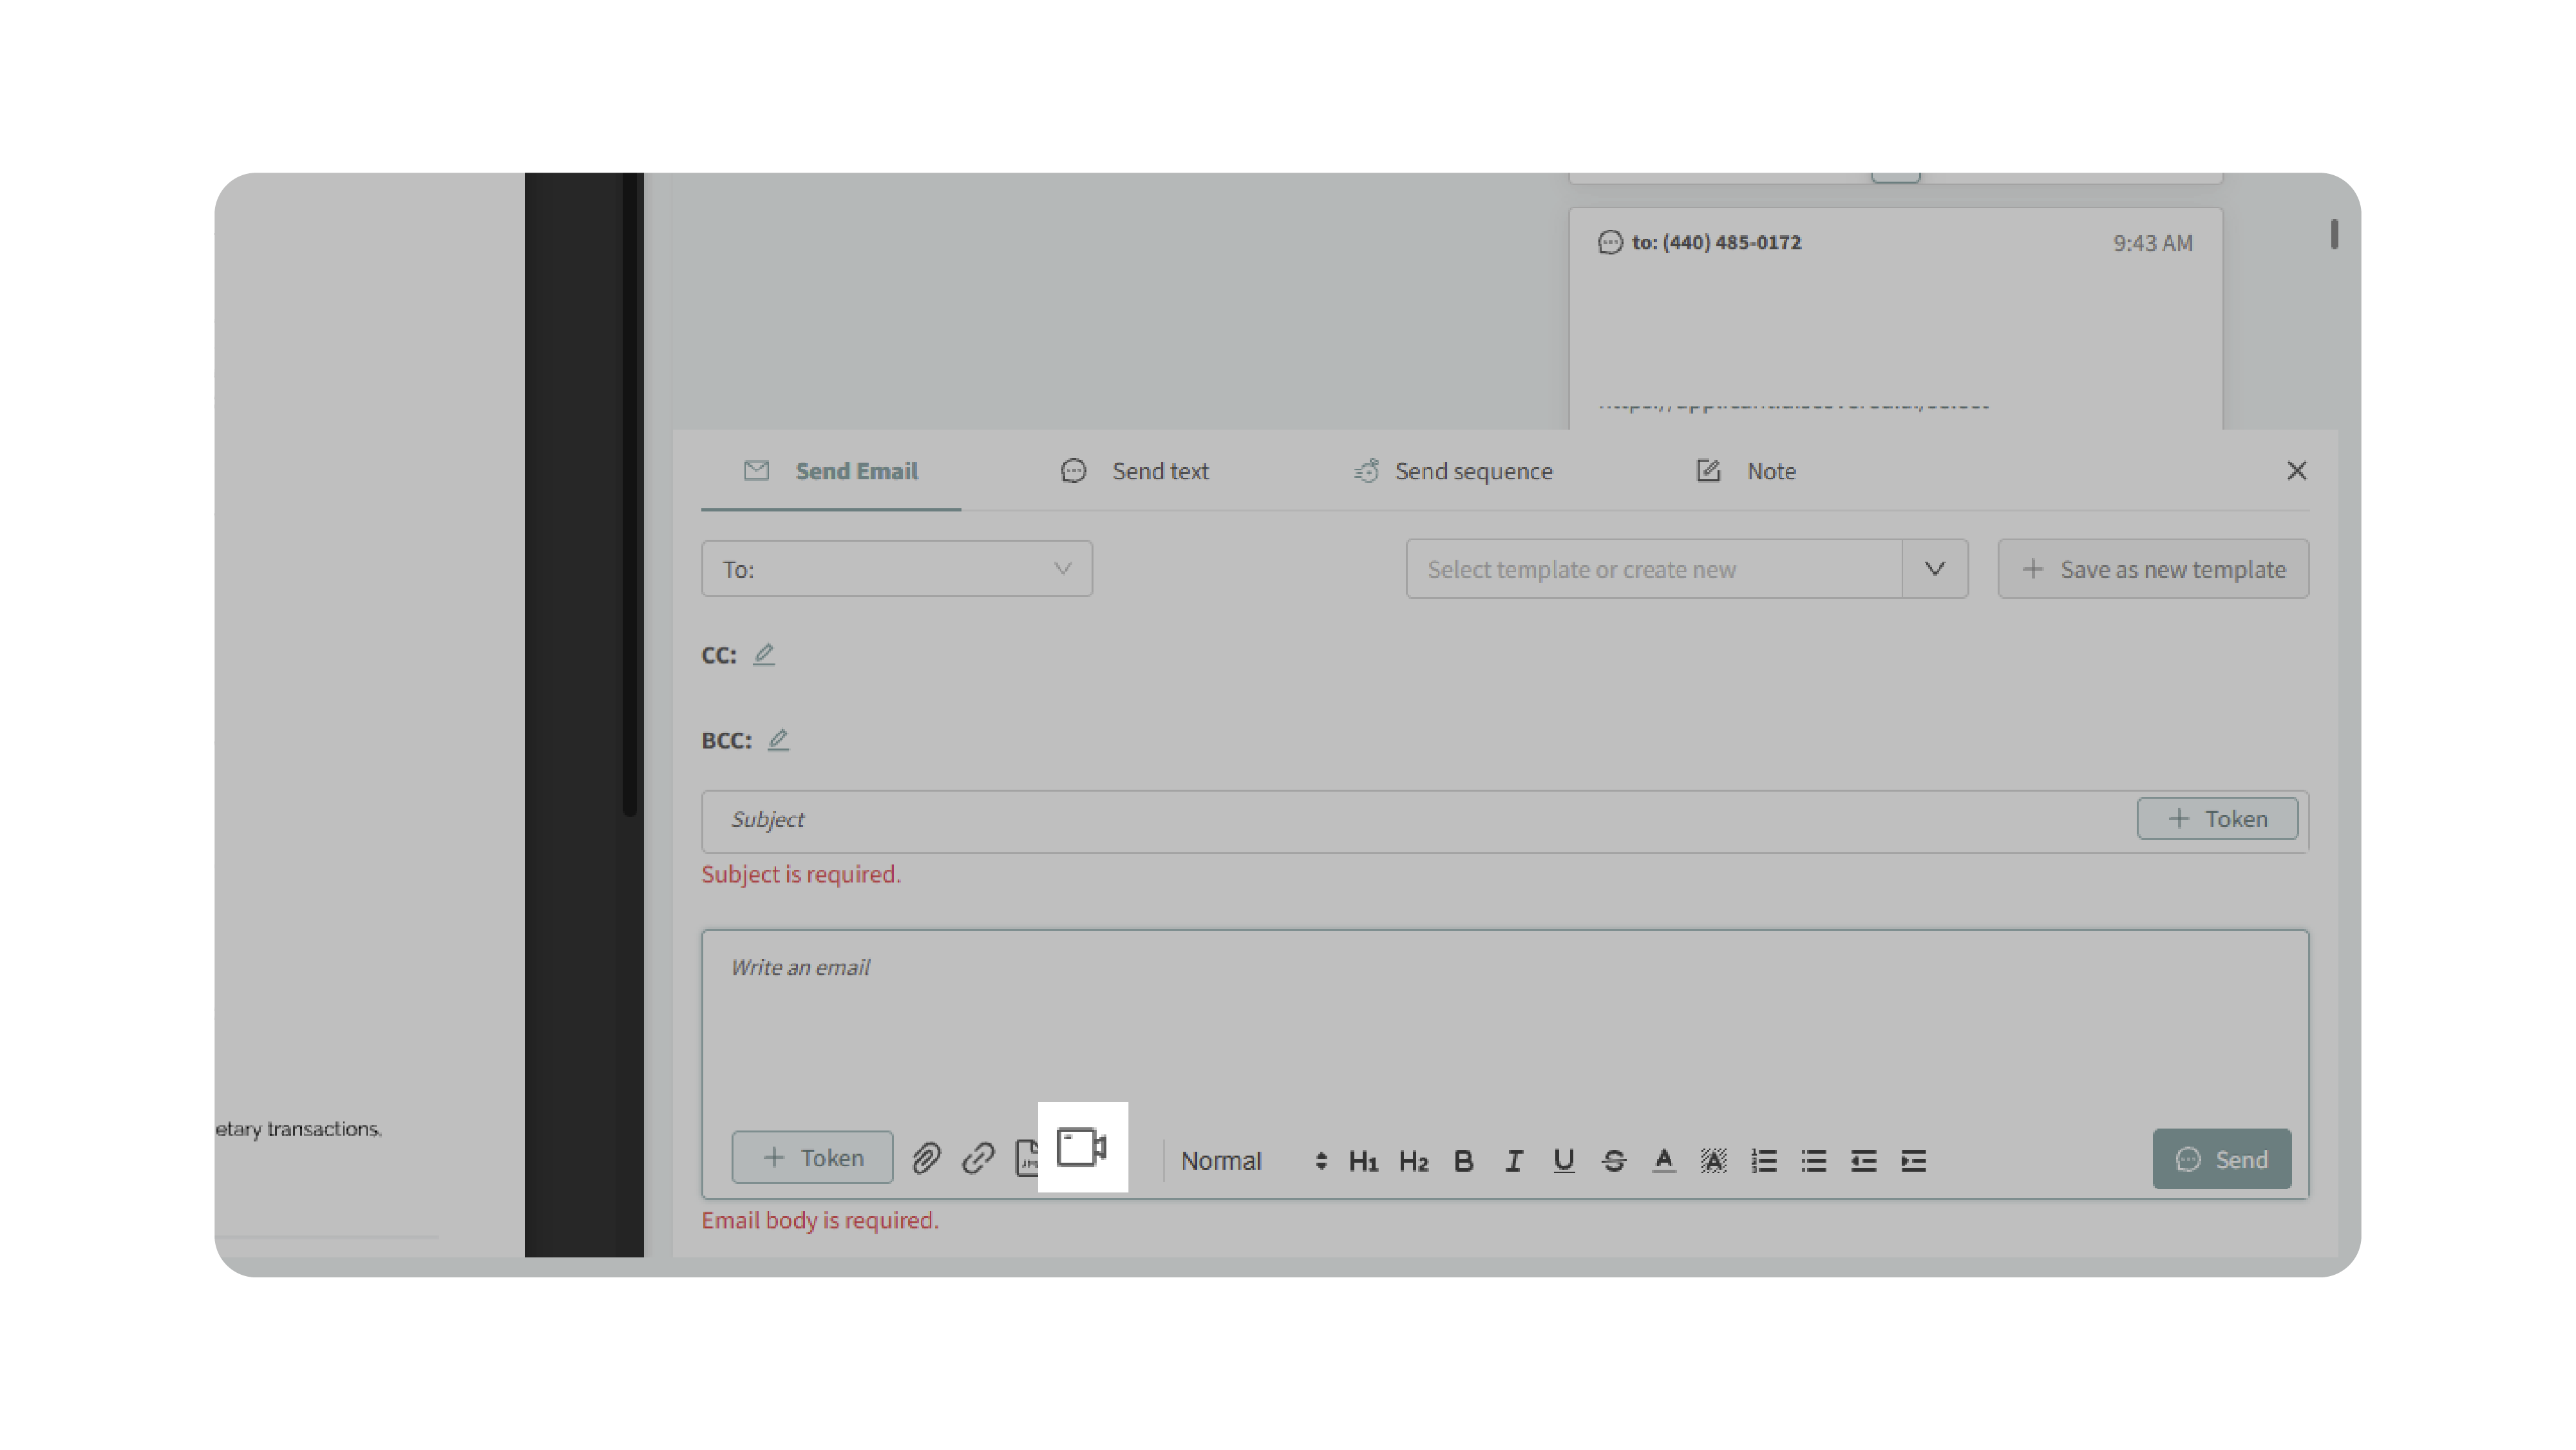The width and height of the screenshot is (2576, 1450).
Task: Click the JPG image insert icon
Action: coord(1027,1158)
